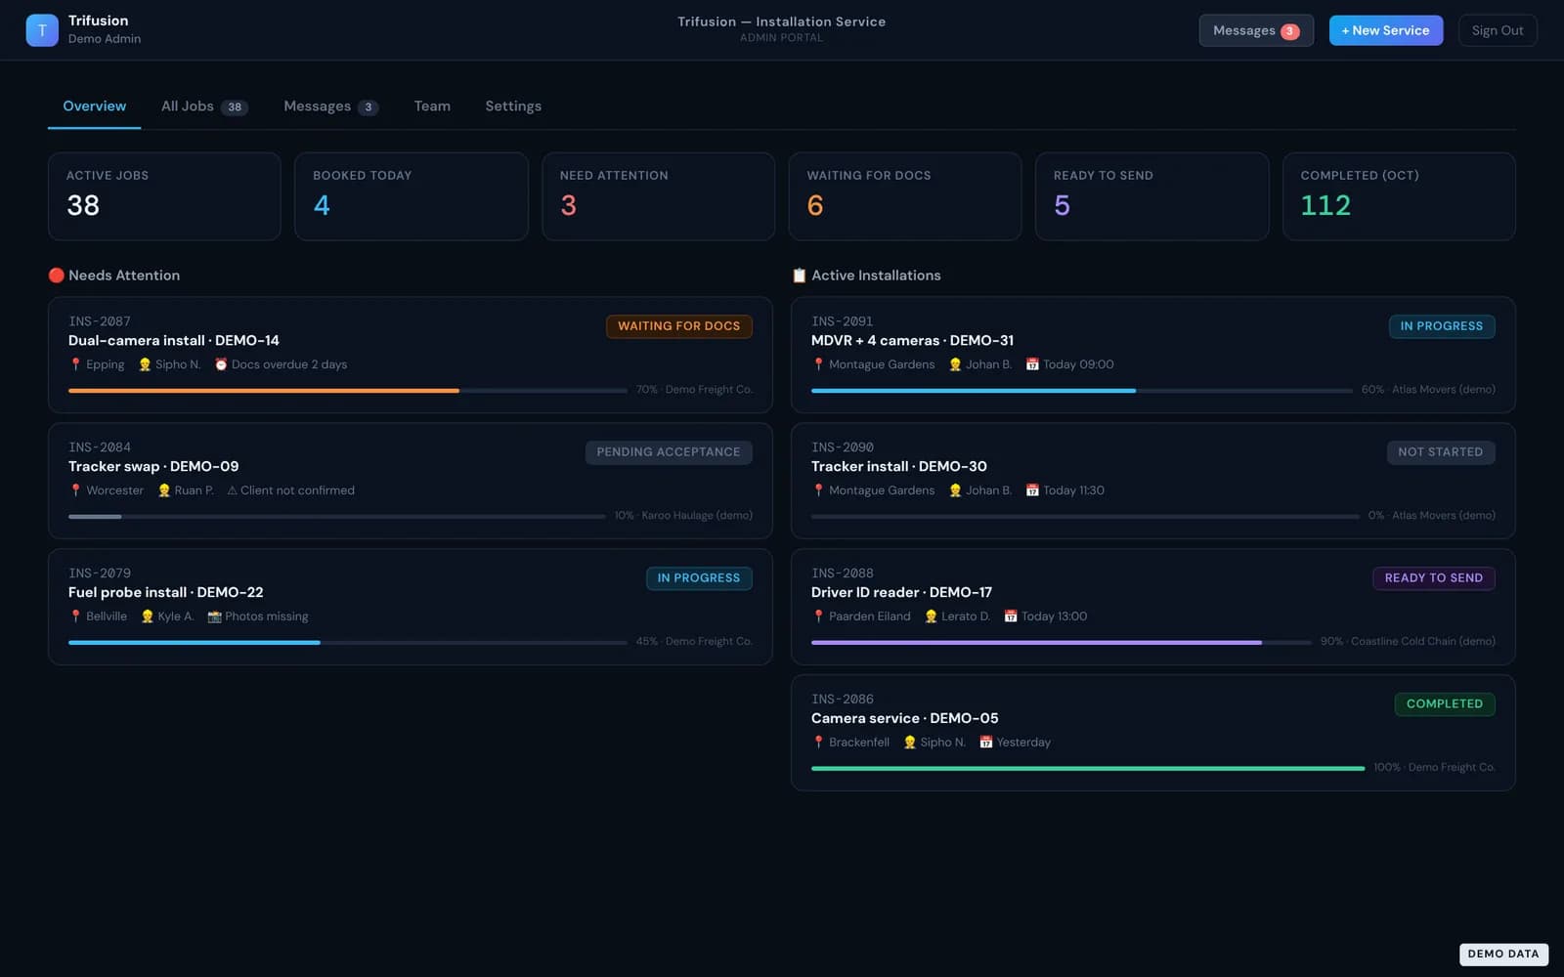
Task: Open job title "Fuel probe install · DEMO-22"
Action: (x=165, y=593)
